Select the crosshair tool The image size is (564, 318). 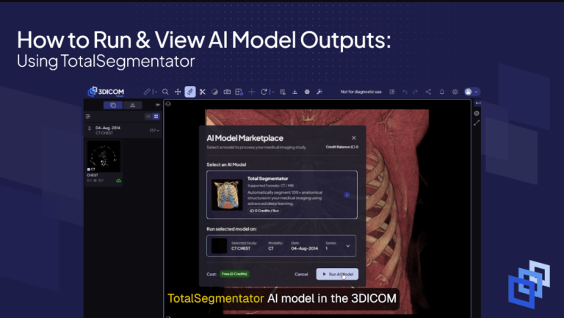pos(252,92)
